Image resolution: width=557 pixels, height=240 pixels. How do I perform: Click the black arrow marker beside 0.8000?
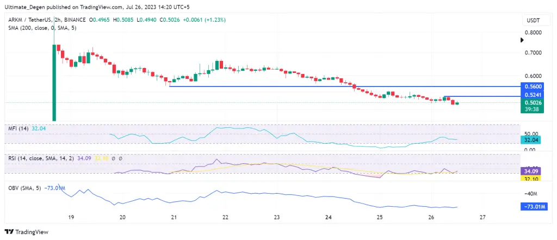pos(522,40)
